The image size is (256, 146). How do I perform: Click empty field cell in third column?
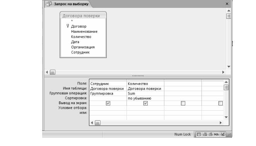[183, 84]
